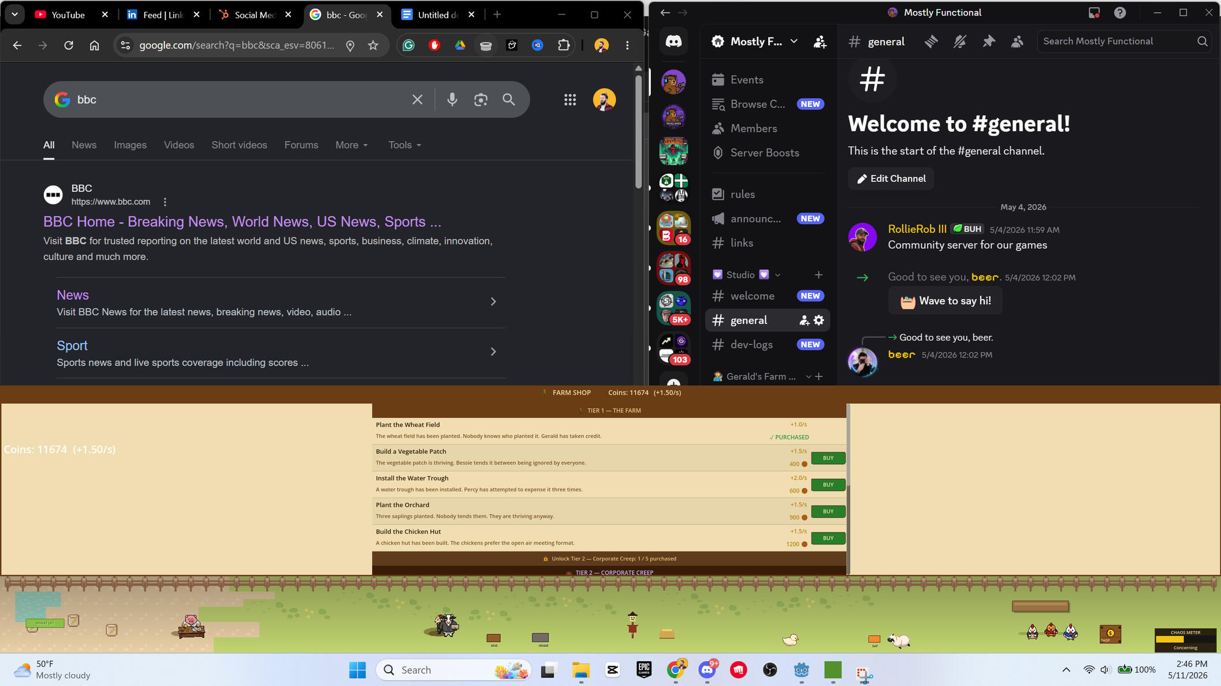Viewport: 1221px width, 686px height.
Task: Open Google Lens image search icon
Action: point(481,99)
